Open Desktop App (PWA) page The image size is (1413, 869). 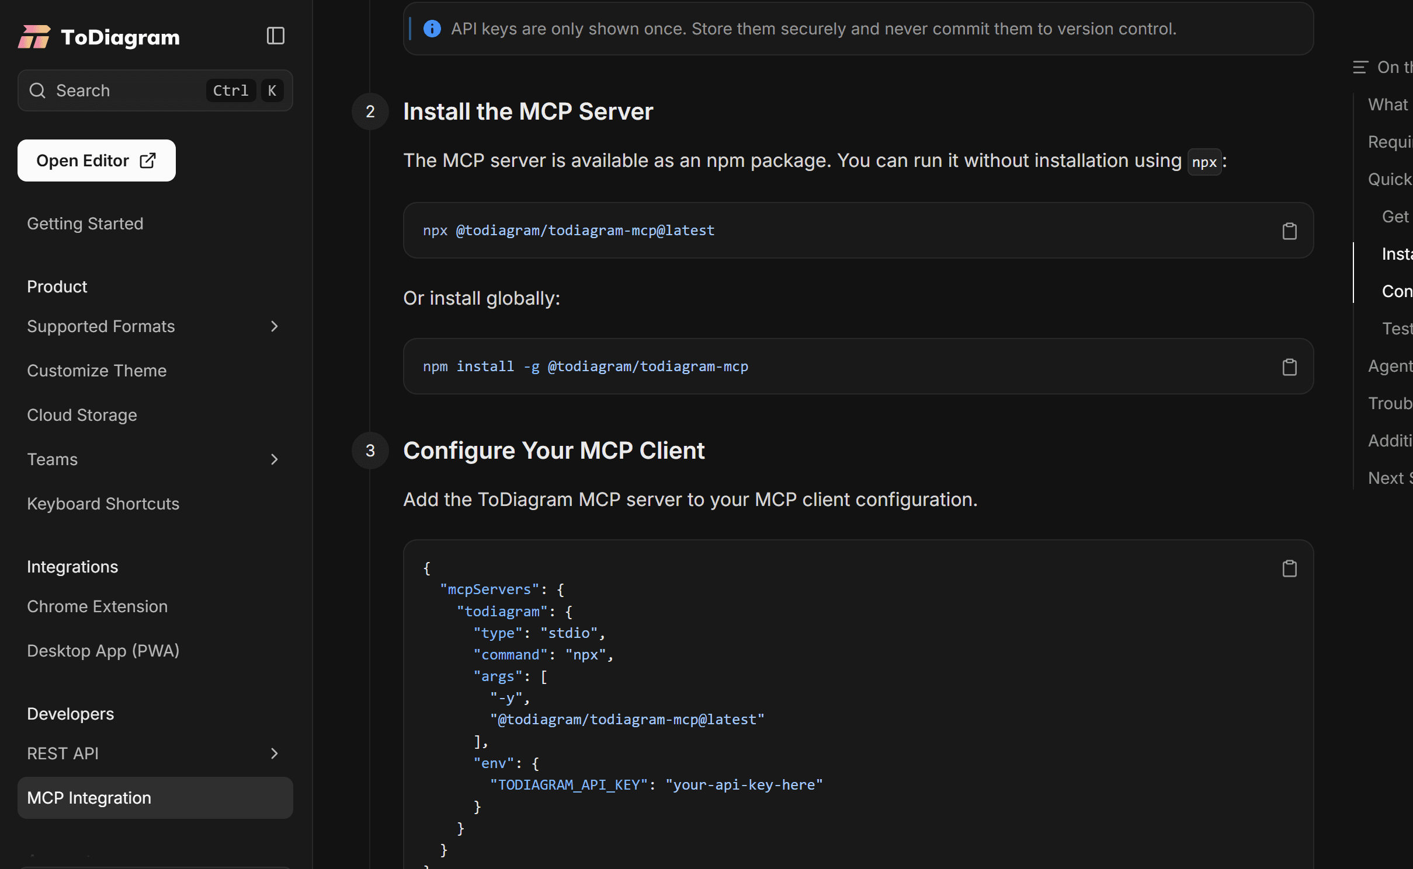pos(103,651)
